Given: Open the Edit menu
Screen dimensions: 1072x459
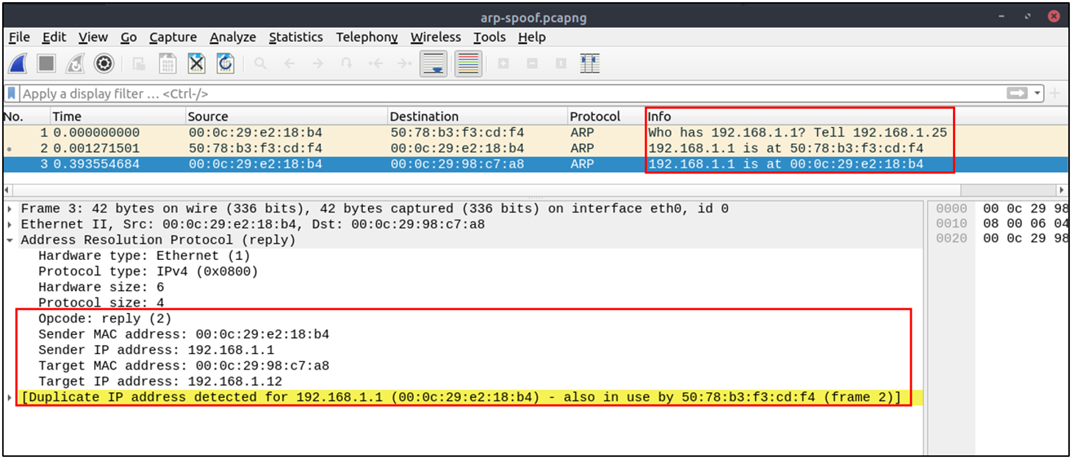Looking at the screenshot, I should coord(54,37).
